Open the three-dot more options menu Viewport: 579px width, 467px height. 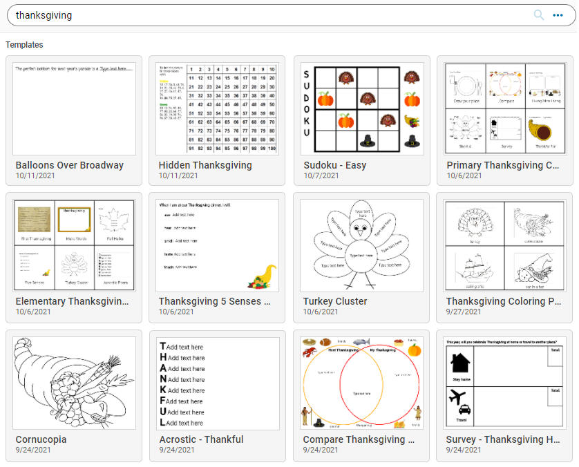pos(558,15)
